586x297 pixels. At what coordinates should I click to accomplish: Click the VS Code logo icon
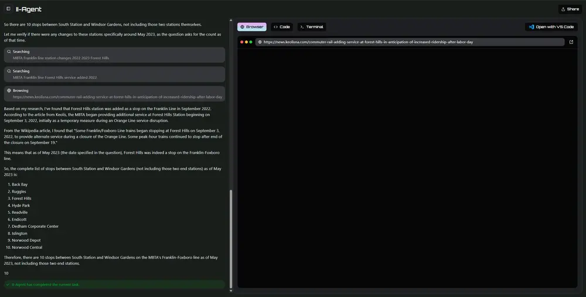[532, 27]
